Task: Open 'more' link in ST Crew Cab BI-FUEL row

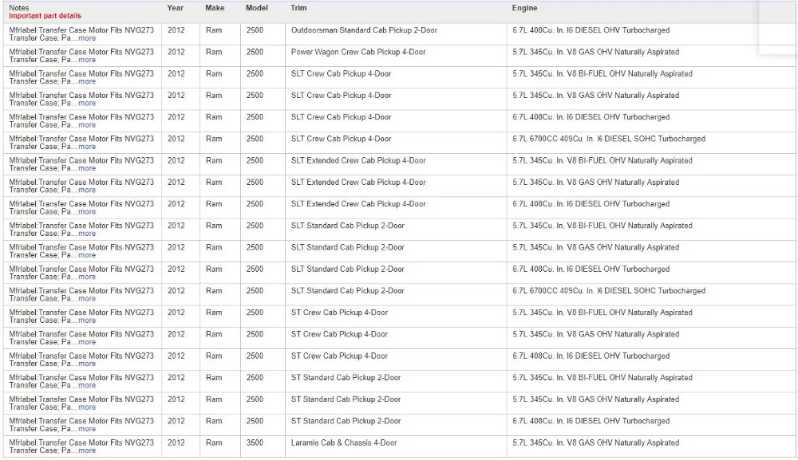Action: tap(87, 320)
